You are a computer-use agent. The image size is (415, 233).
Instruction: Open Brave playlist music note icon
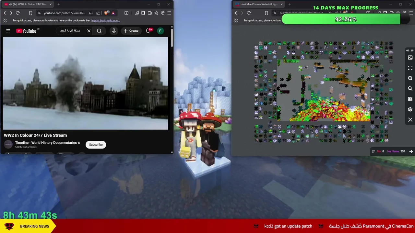click(137, 13)
